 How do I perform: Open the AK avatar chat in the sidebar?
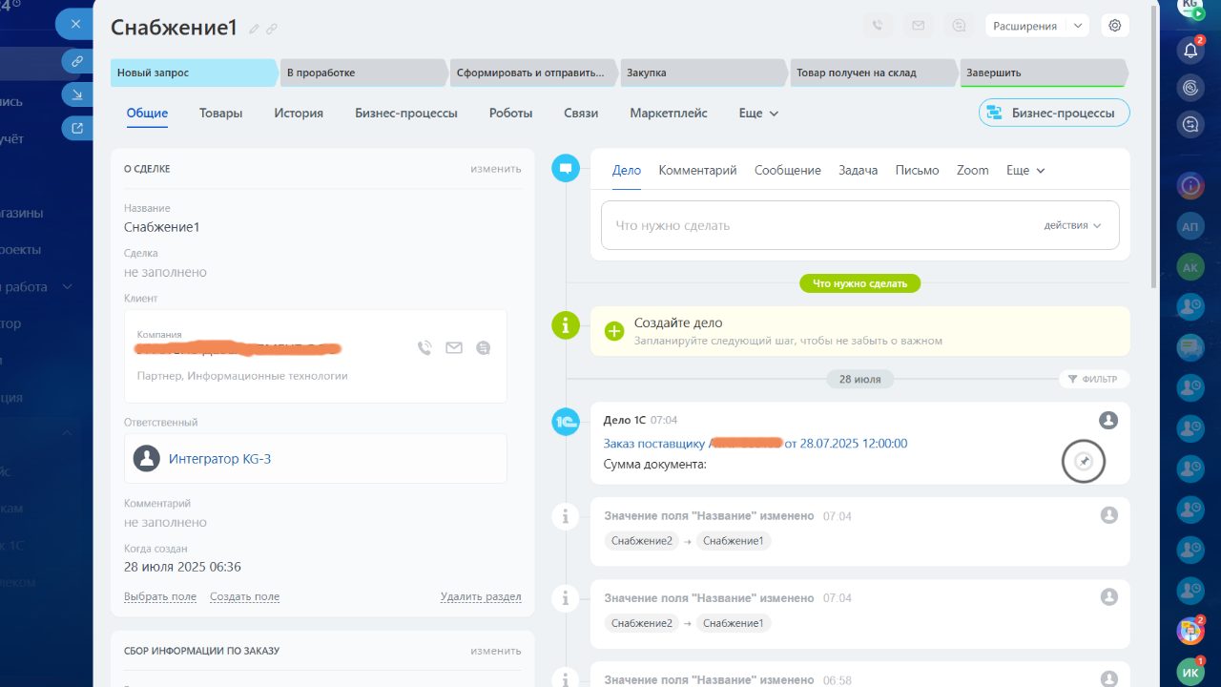coord(1190,266)
